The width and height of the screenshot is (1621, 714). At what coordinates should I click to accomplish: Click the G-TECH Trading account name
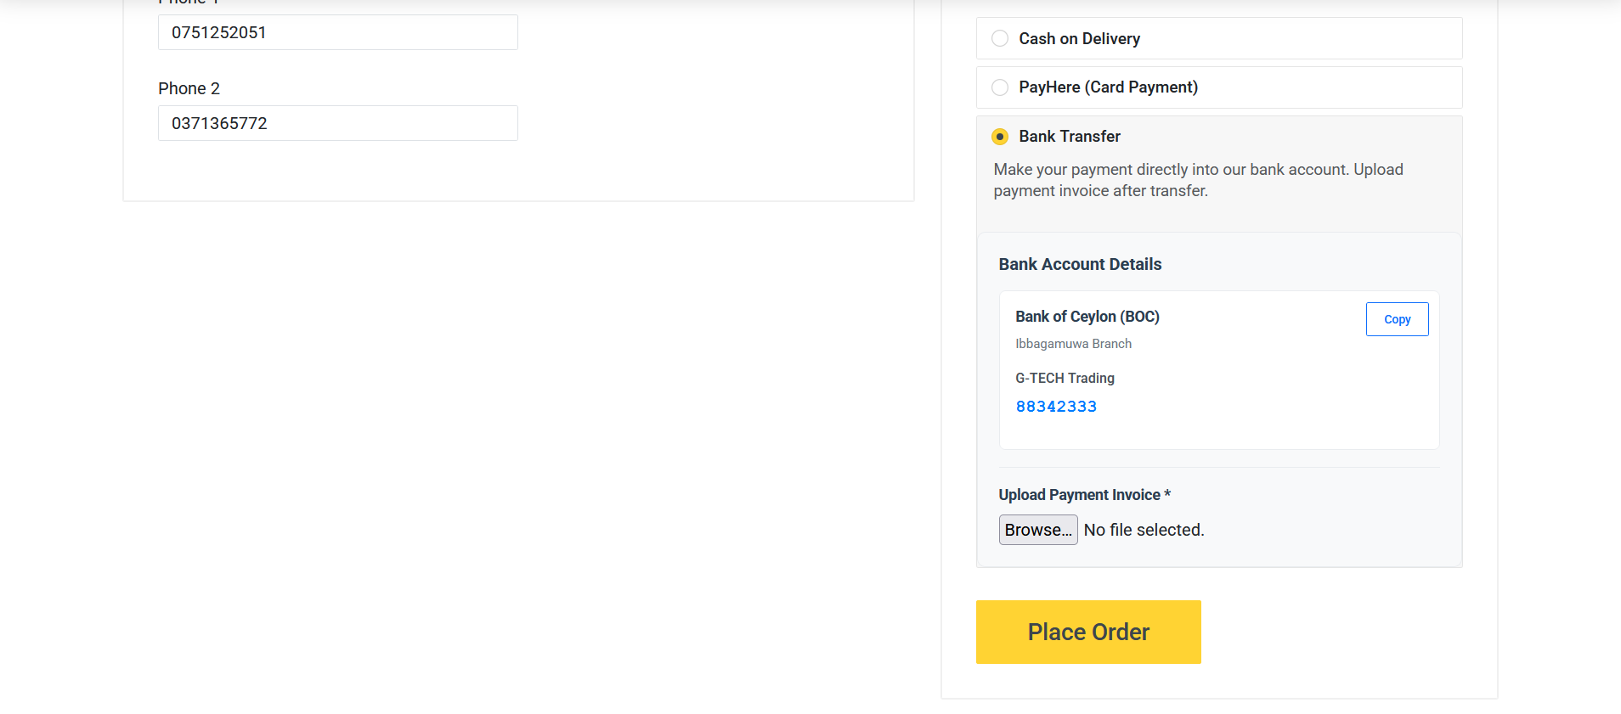click(1065, 378)
